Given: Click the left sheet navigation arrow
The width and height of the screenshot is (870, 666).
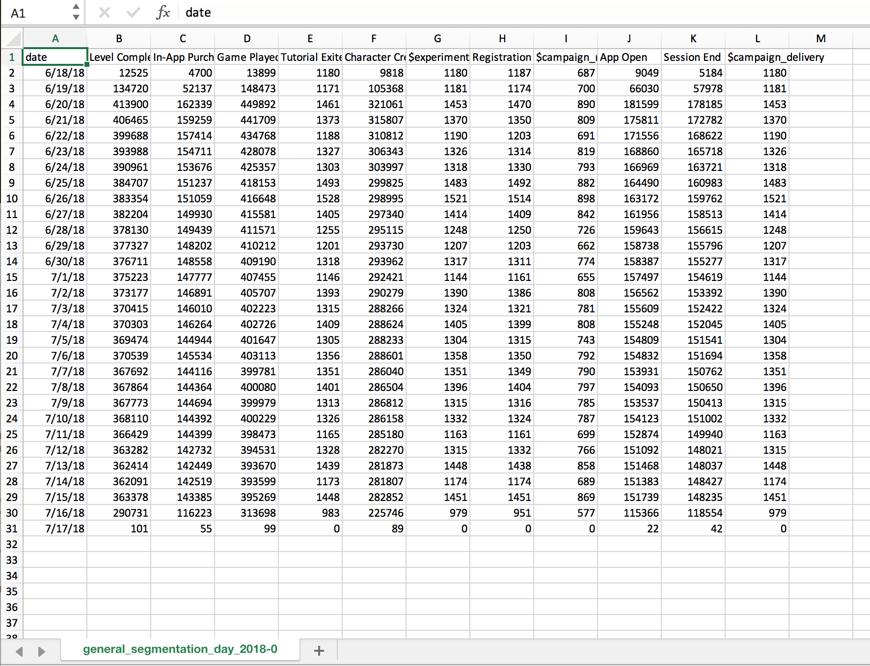Looking at the screenshot, I should pyautogui.click(x=19, y=650).
